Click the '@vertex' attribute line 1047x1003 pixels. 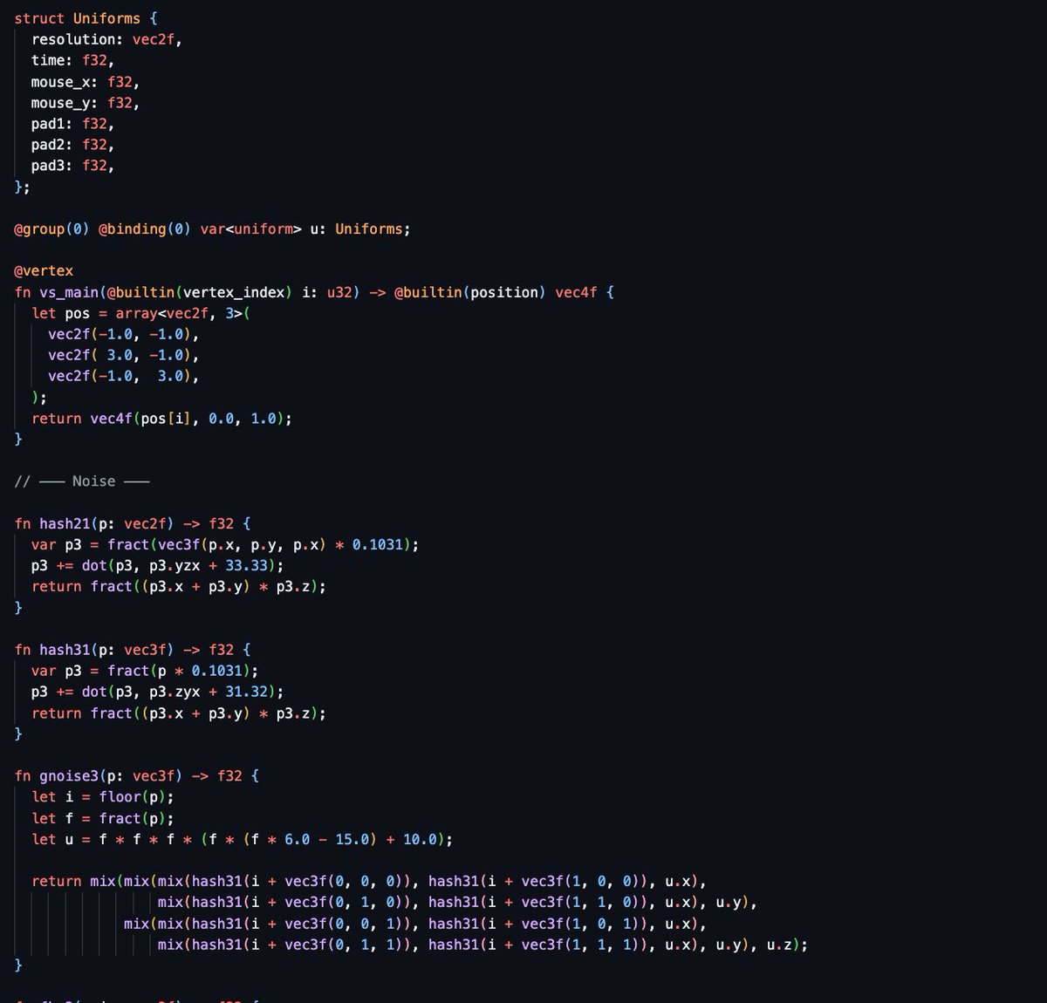(x=44, y=271)
